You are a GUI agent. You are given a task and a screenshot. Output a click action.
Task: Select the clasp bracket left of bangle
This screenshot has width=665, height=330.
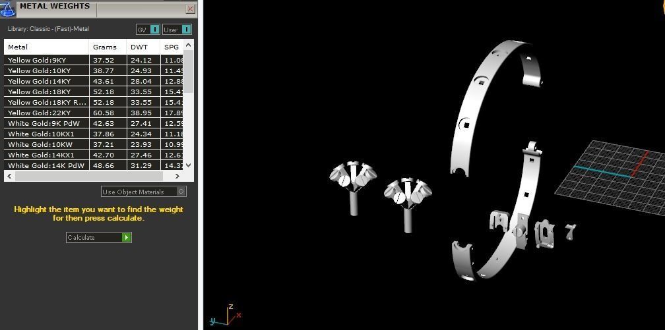coord(499,221)
